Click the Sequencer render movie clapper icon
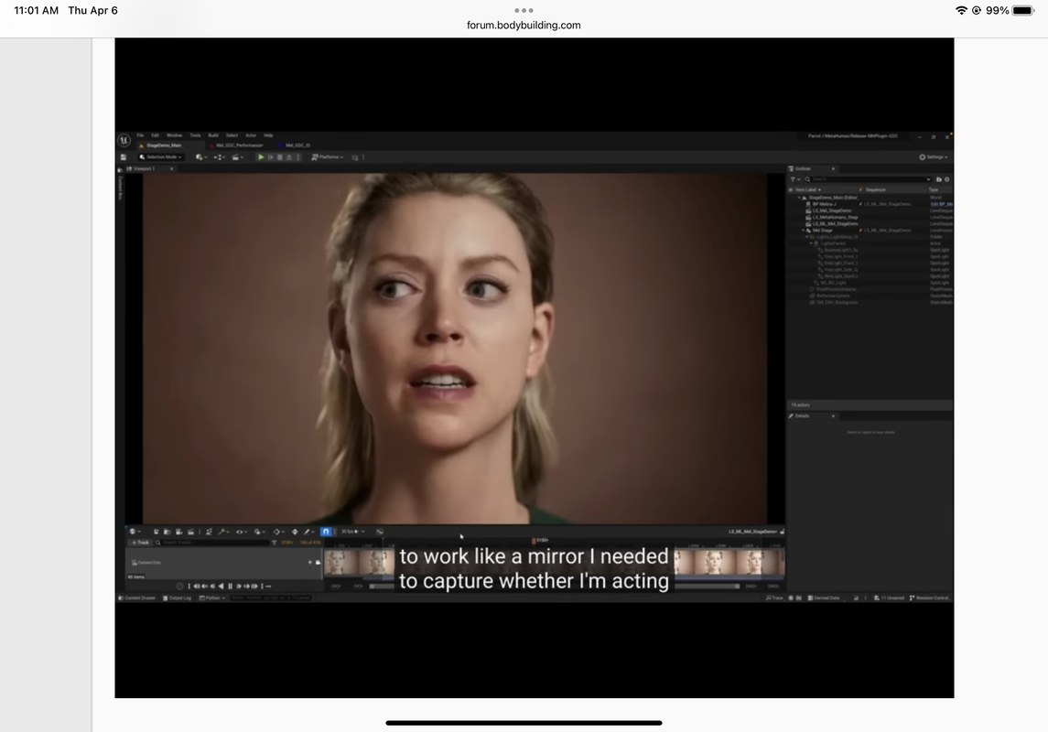The width and height of the screenshot is (1048, 732). pos(191,532)
